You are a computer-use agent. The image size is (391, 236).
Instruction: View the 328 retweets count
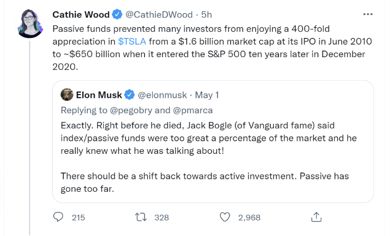point(162,218)
